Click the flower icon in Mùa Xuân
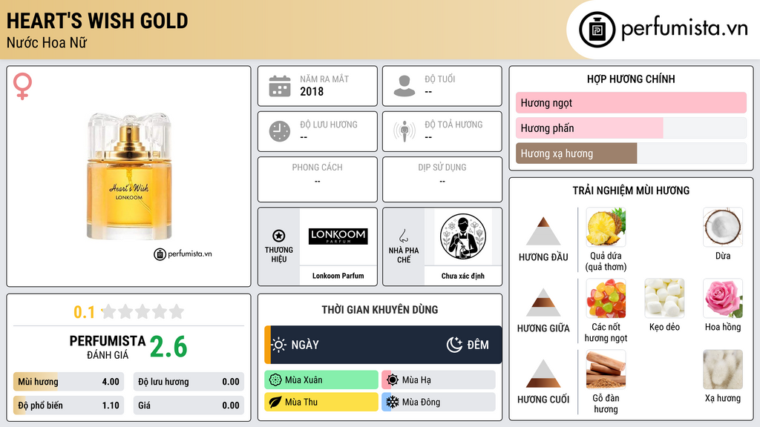The width and height of the screenshot is (760, 427). click(x=275, y=380)
